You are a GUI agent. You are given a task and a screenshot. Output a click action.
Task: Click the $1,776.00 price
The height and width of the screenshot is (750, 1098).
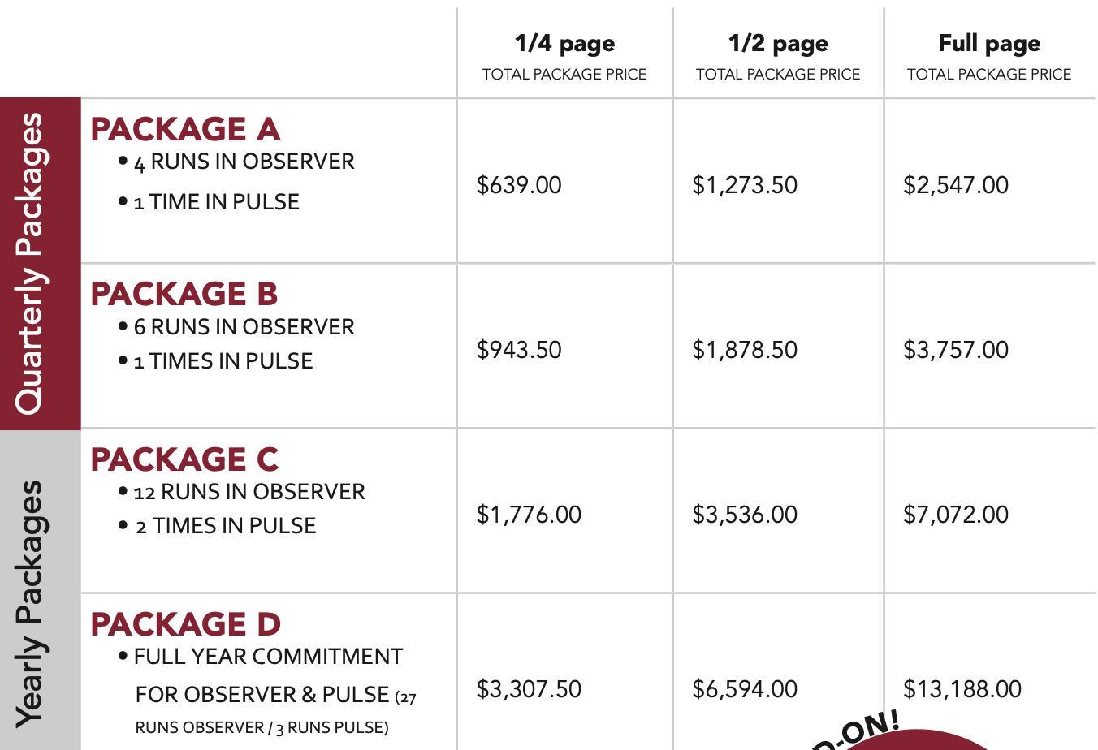click(529, 515)
